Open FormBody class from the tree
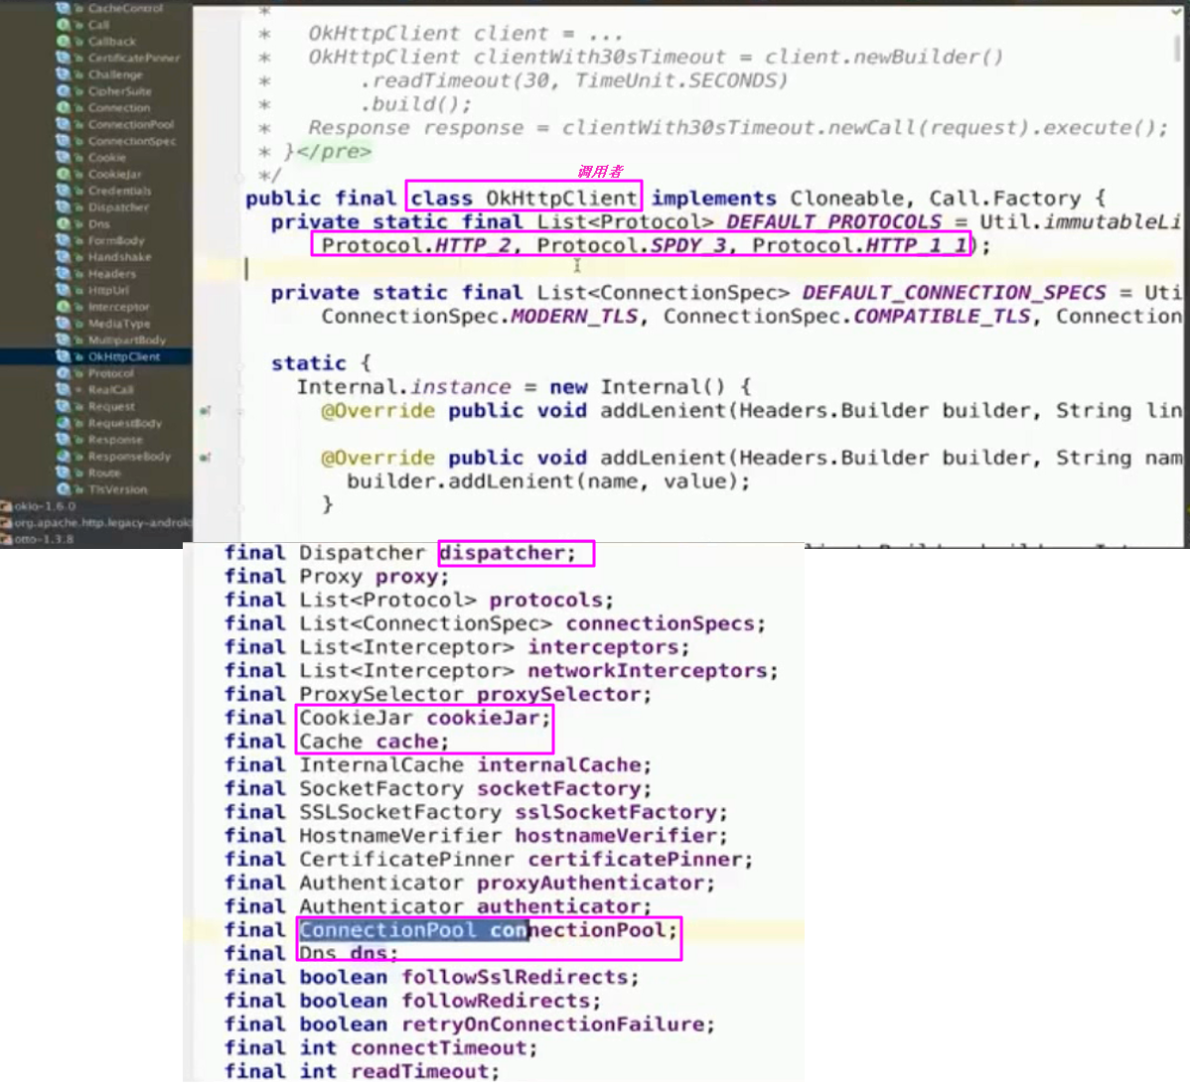 click(115, 240)
